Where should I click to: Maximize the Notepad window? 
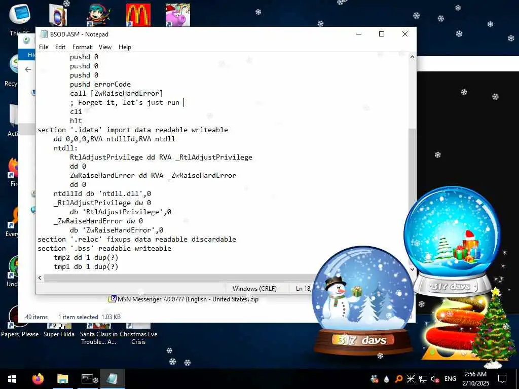coord(382,34)
